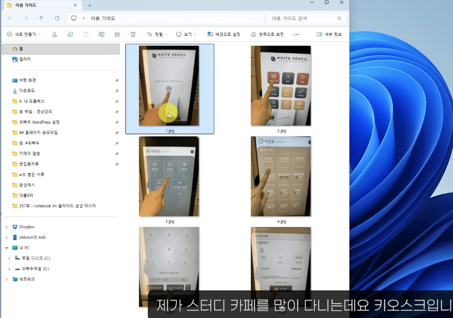Open the three-dot more options menu
This screenshot has width=453, height=318.
[x=297, y=34]
